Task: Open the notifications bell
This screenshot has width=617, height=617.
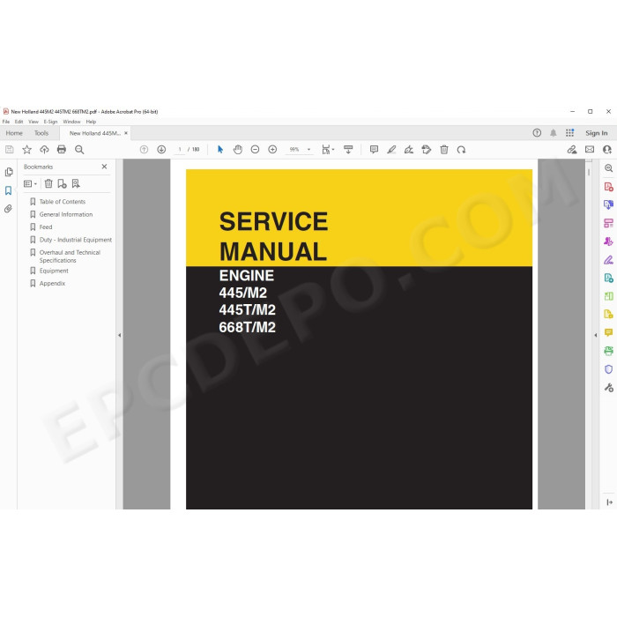Action: click(x=554, y=133)
